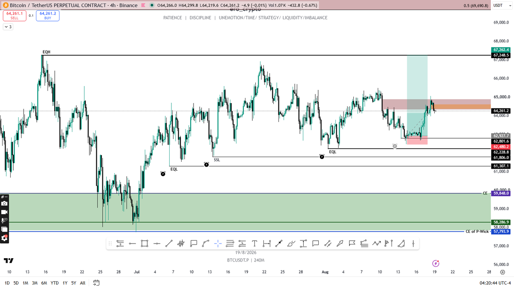Image resolution: width=514 pixels, height=289 pixels.
Task: Select the Flag mark tool
Action: tap(352, 244)
